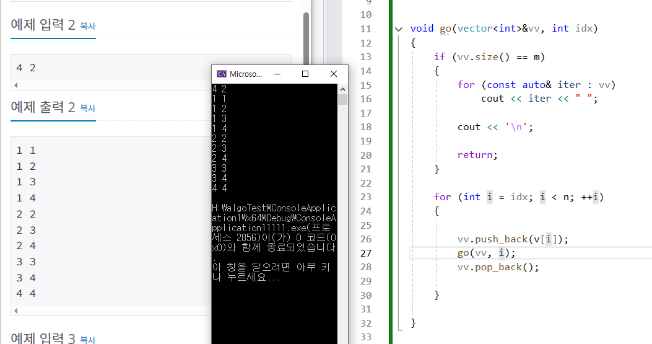Viewport: 652px width, 344px height.
Task: Click the 'return;' statement on line 20
Action: click(477, 155)
